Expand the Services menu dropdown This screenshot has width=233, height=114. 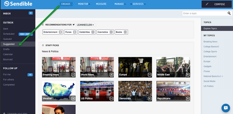tap(145, 4)
